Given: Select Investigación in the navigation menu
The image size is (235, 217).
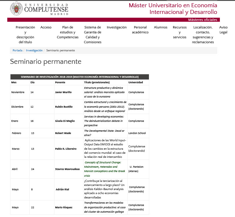Looking at the screenshot, I should tap(117, 27).
